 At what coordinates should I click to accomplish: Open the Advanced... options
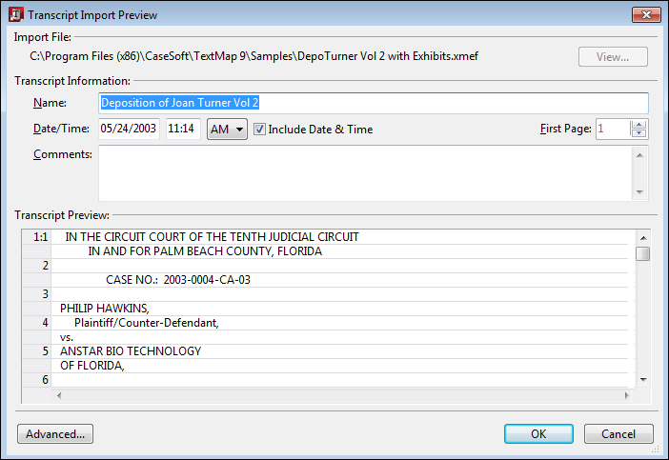click(55, 434)
